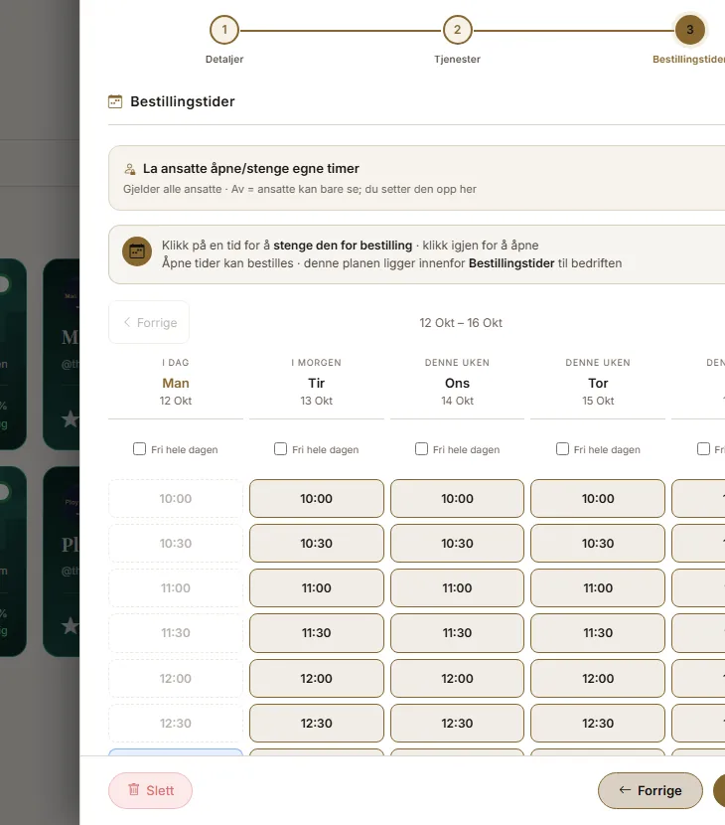The width and height of the screenshot is (725, 825).
Task: Close the 10:00 slot on Thursday
Action: (598, 498)
